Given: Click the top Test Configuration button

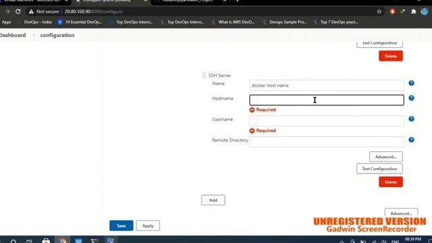Looking at the screenshot, I should pos(379,43).
